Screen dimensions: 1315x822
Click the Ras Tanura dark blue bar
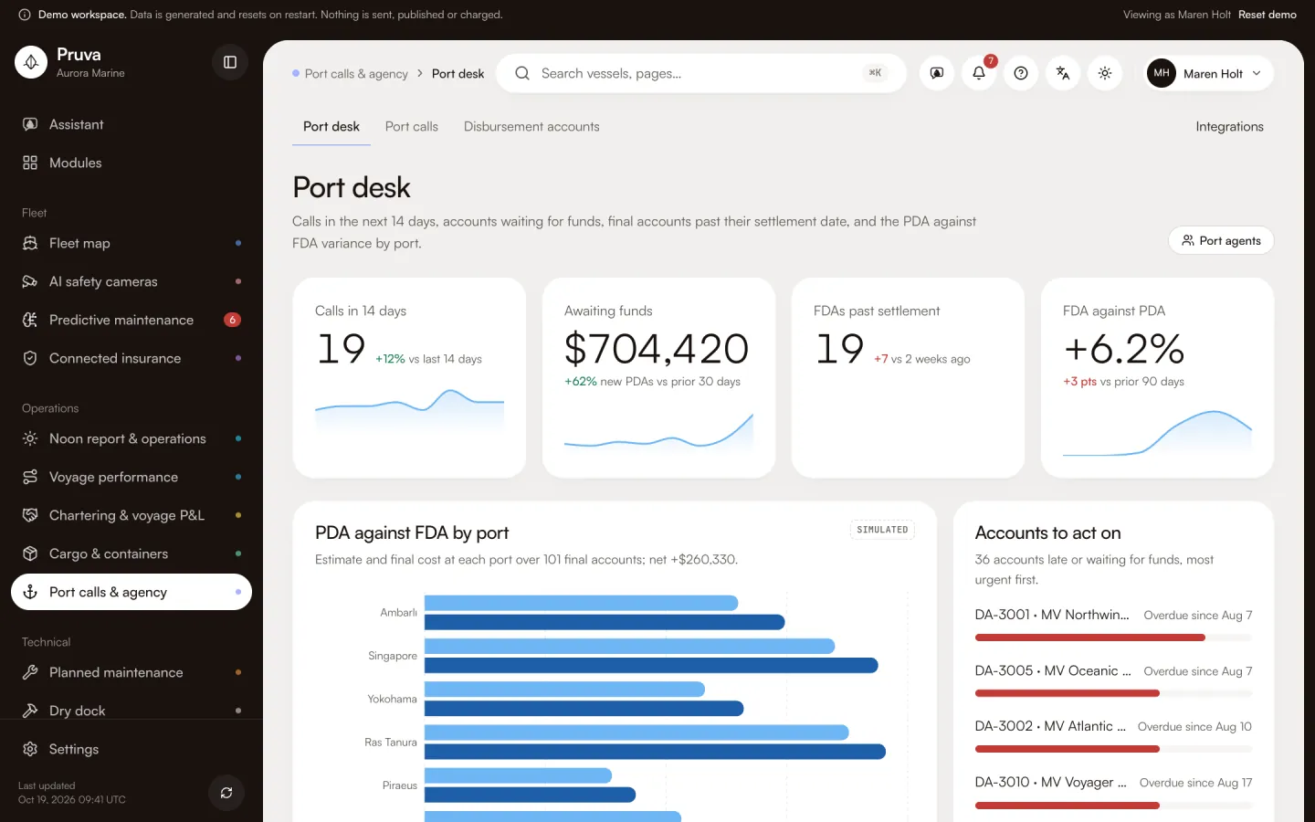coord(655,752)
